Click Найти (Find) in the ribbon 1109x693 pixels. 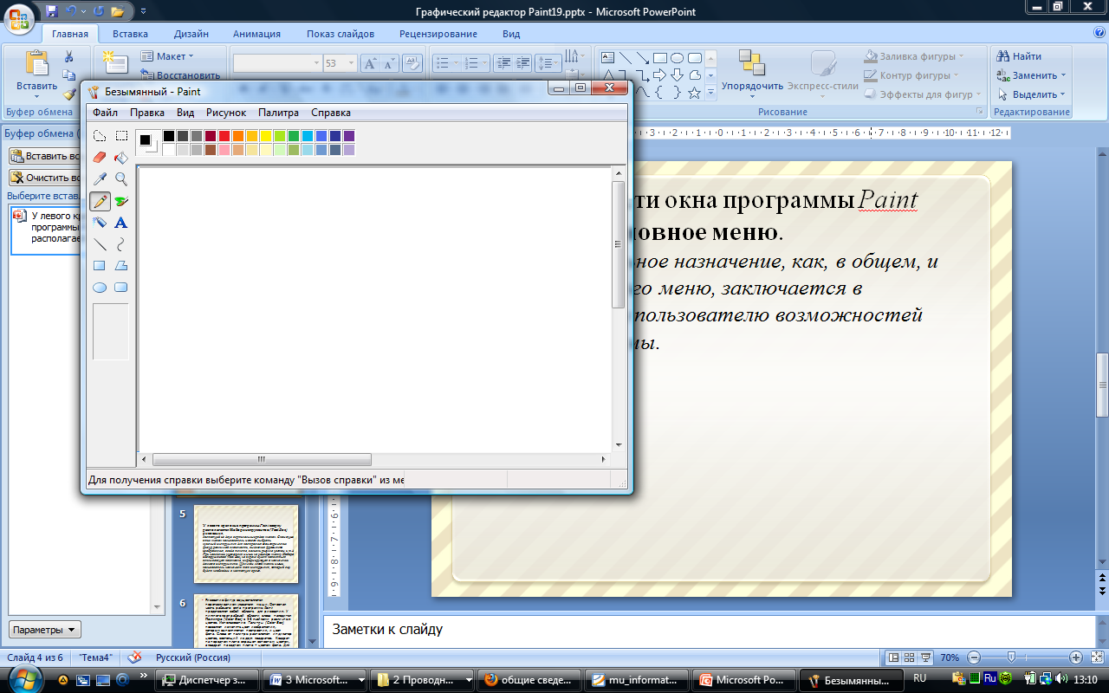point(1020,56)
